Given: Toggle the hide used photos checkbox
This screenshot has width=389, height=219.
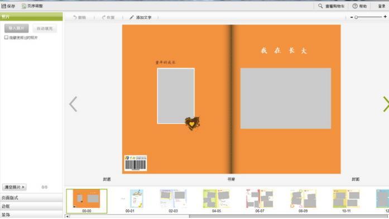Looking at the screenshot, I should [x=6, y=37].
